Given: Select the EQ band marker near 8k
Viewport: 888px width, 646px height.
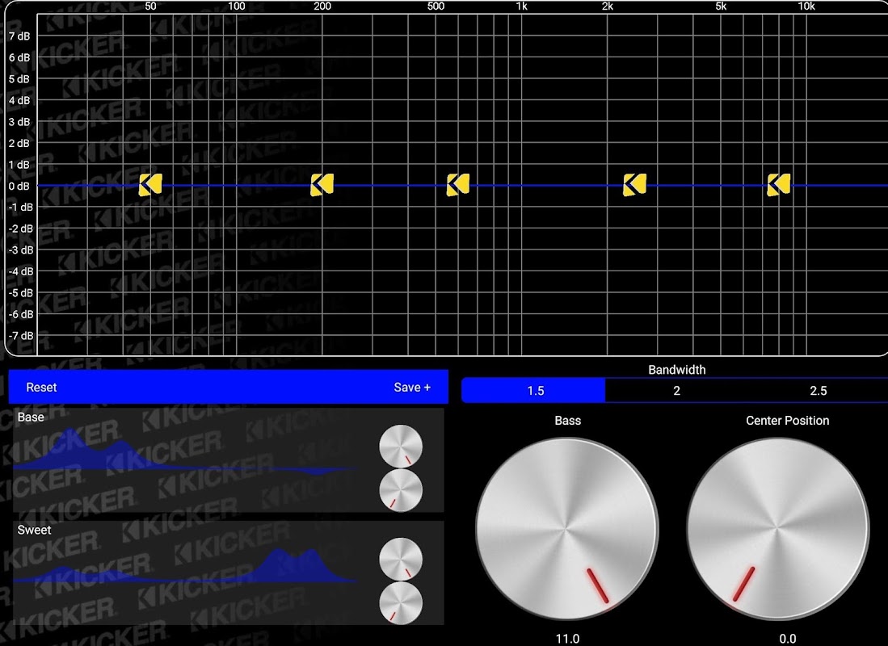Looking at the screenshot, I should pyautogui.click(x=779, y=185).
